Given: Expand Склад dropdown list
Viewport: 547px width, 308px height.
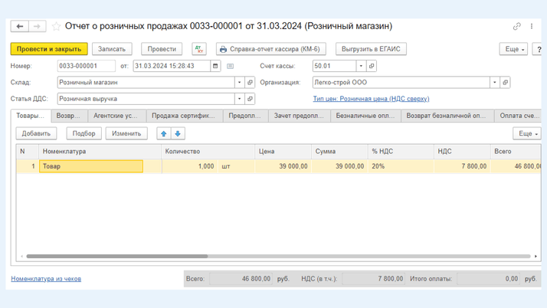Looking at the screenshot, I should [239, 83].
